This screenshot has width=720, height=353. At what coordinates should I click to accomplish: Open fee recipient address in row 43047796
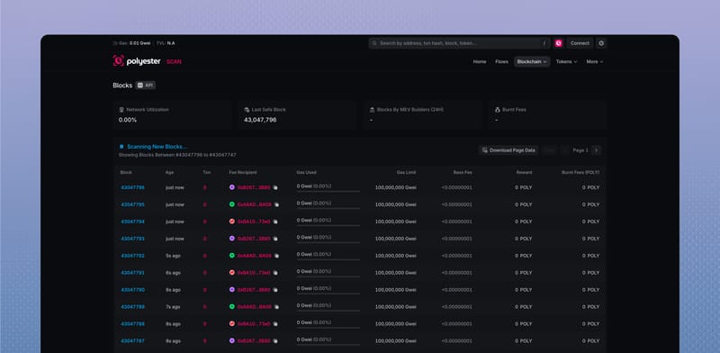click(x=254, y=187)
